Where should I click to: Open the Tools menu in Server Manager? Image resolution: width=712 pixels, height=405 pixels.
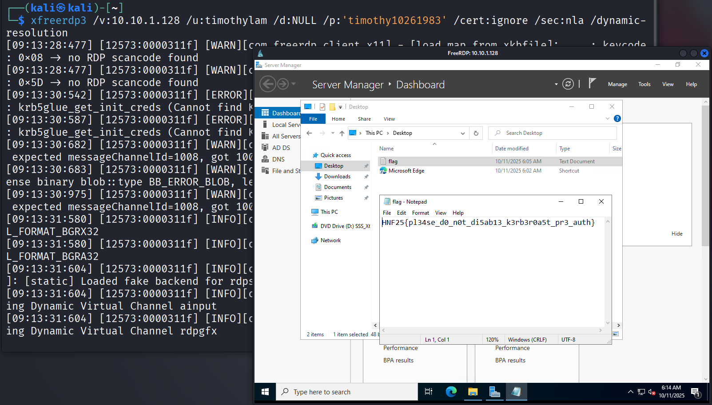tap(644, 84)
